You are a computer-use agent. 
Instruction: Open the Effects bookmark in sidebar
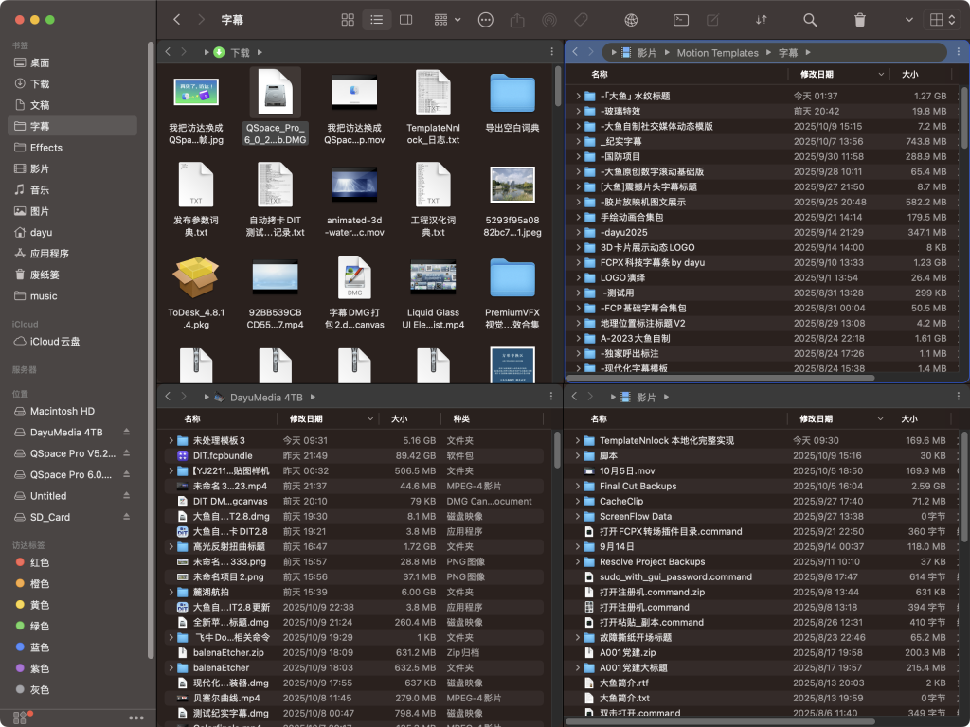tap(45, 148)
